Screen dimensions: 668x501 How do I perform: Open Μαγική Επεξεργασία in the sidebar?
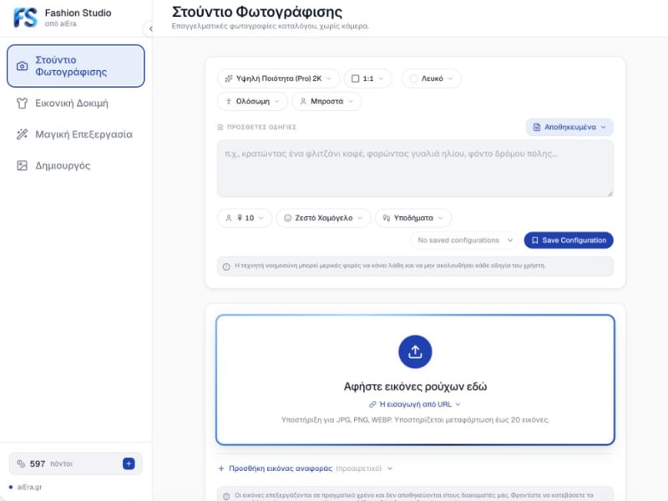tap(76, 134)
